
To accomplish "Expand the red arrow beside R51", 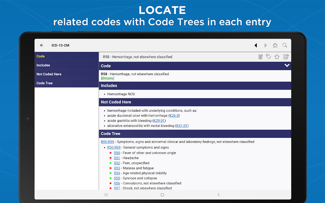I will [111, 158].
